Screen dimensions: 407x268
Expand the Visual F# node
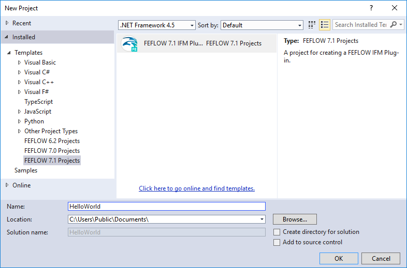click(20, 92)
